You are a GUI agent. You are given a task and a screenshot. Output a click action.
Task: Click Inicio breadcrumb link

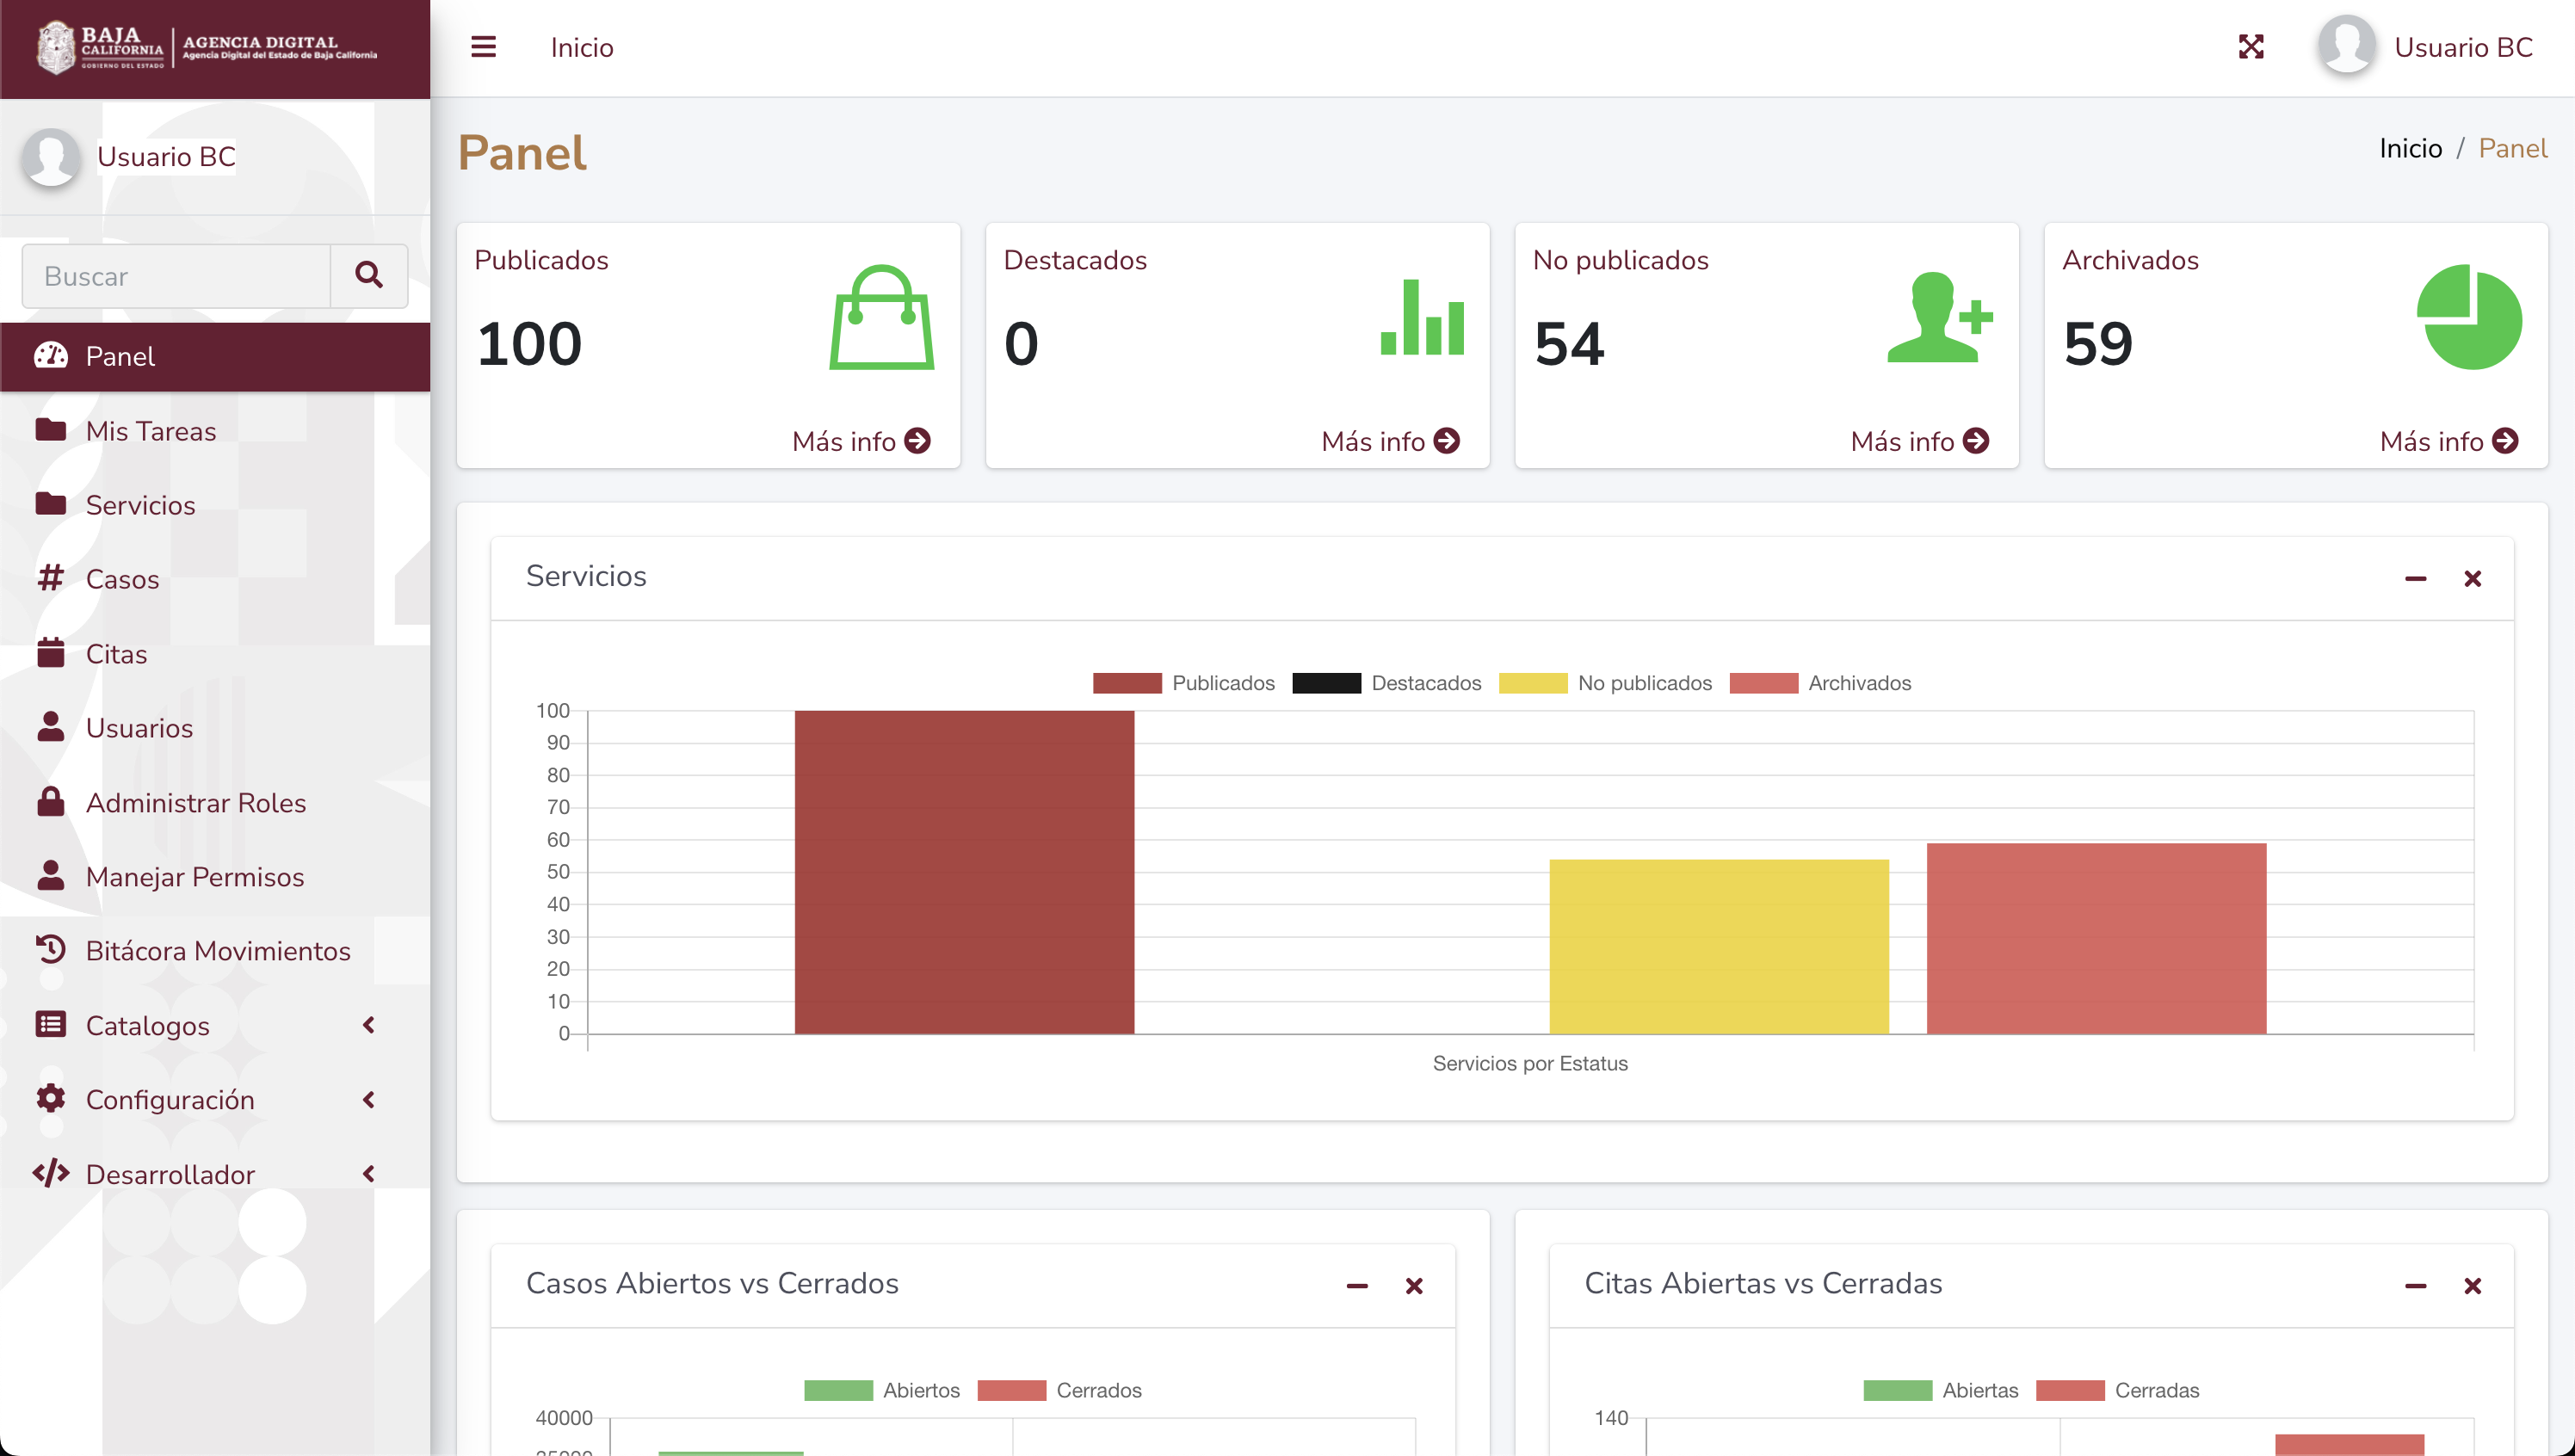click(x=2410, y=149)
